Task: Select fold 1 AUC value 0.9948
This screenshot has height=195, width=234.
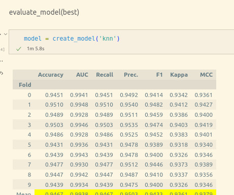Action: coord(79,105)
